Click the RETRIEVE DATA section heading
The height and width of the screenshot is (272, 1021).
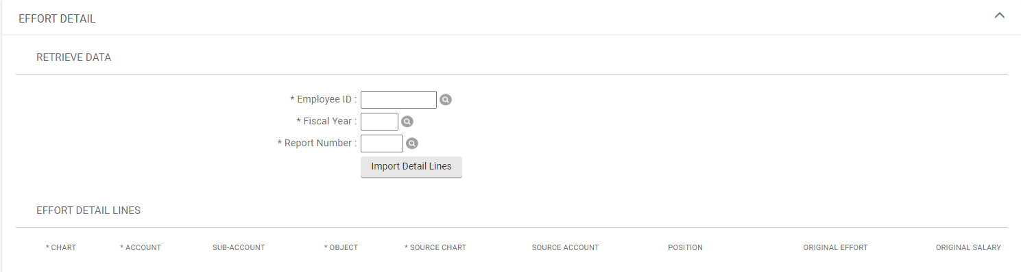tap(74, 57)
